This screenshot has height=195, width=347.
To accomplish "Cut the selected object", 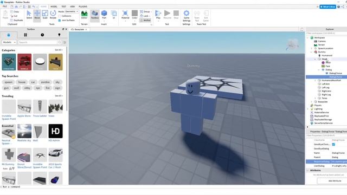I will [x=14, y=16].
